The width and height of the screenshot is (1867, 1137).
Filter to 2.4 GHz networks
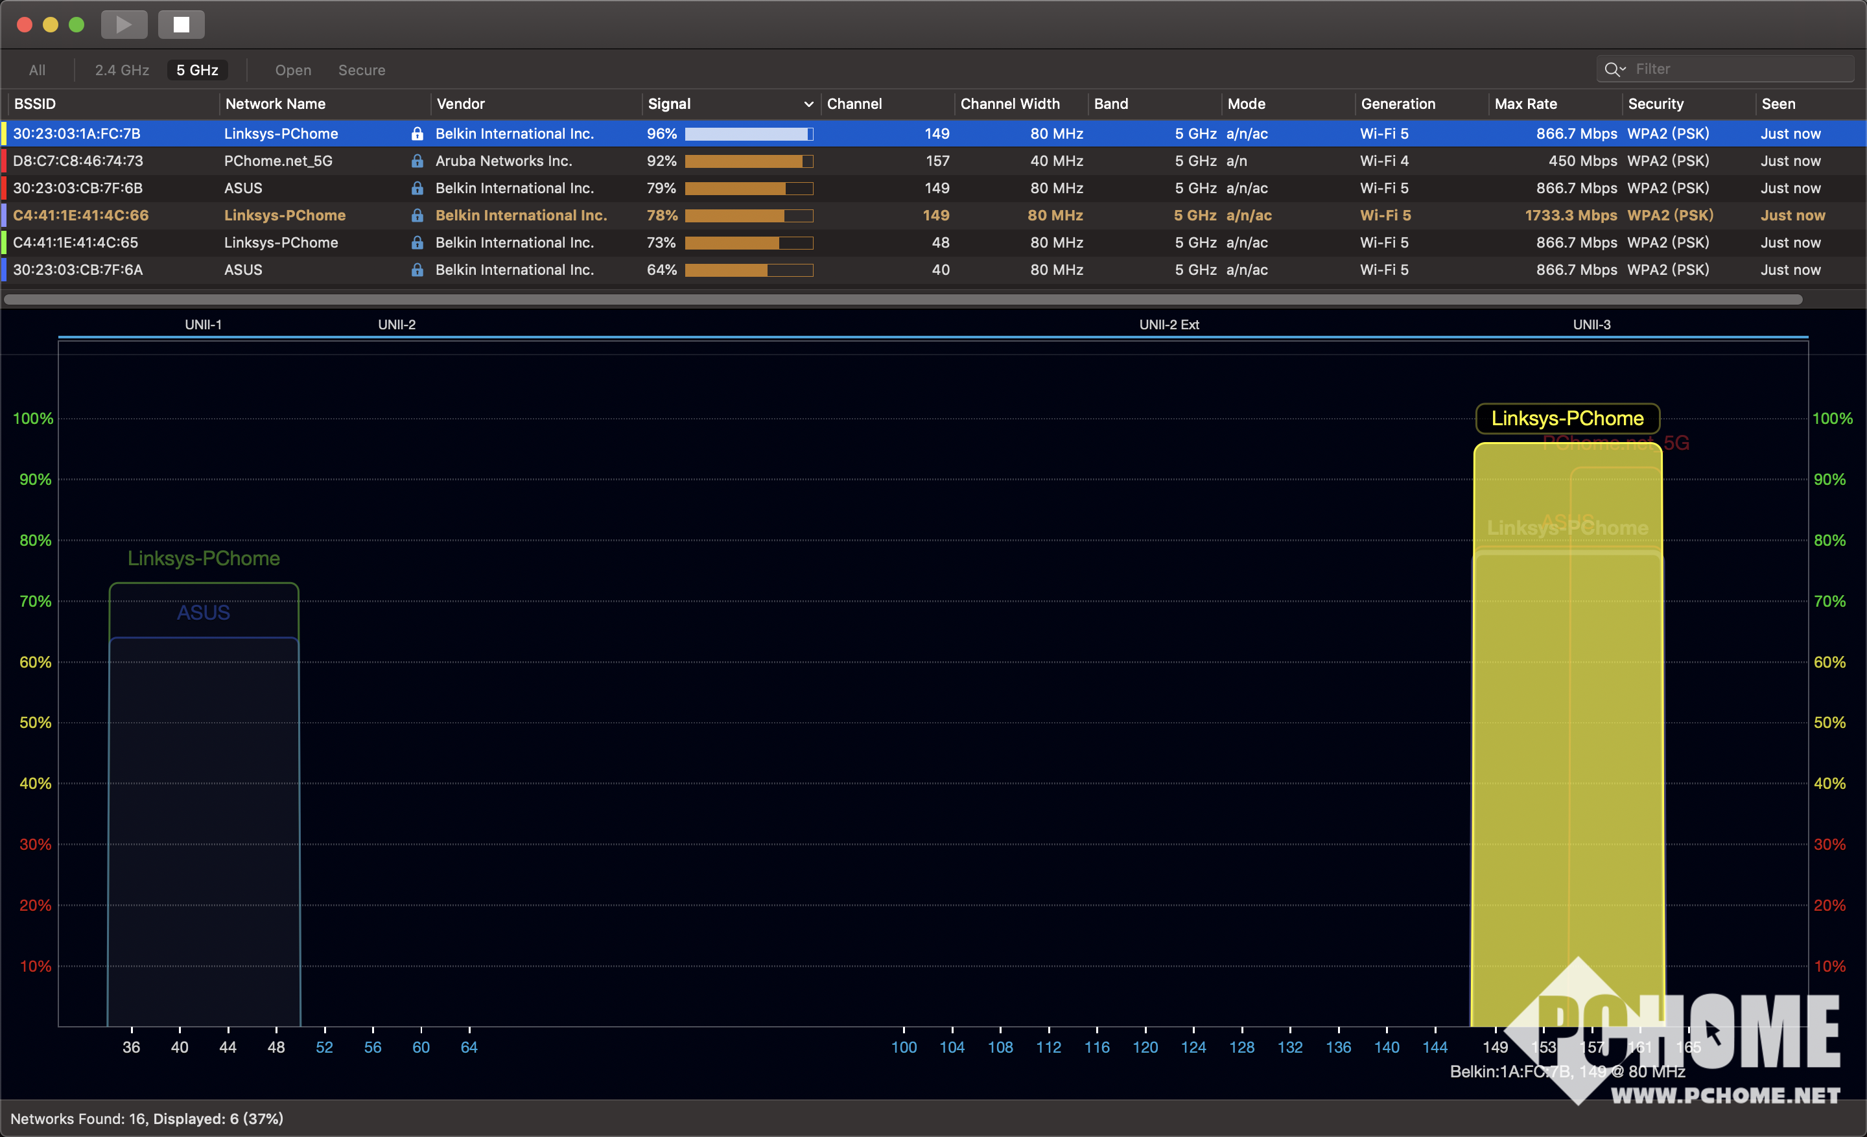pos(122,70)
